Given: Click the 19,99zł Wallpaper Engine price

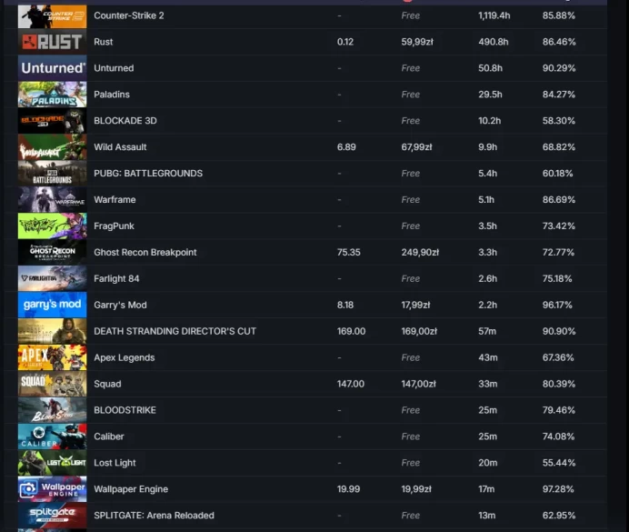Looking at the screenshot, I should coord(416,489).
